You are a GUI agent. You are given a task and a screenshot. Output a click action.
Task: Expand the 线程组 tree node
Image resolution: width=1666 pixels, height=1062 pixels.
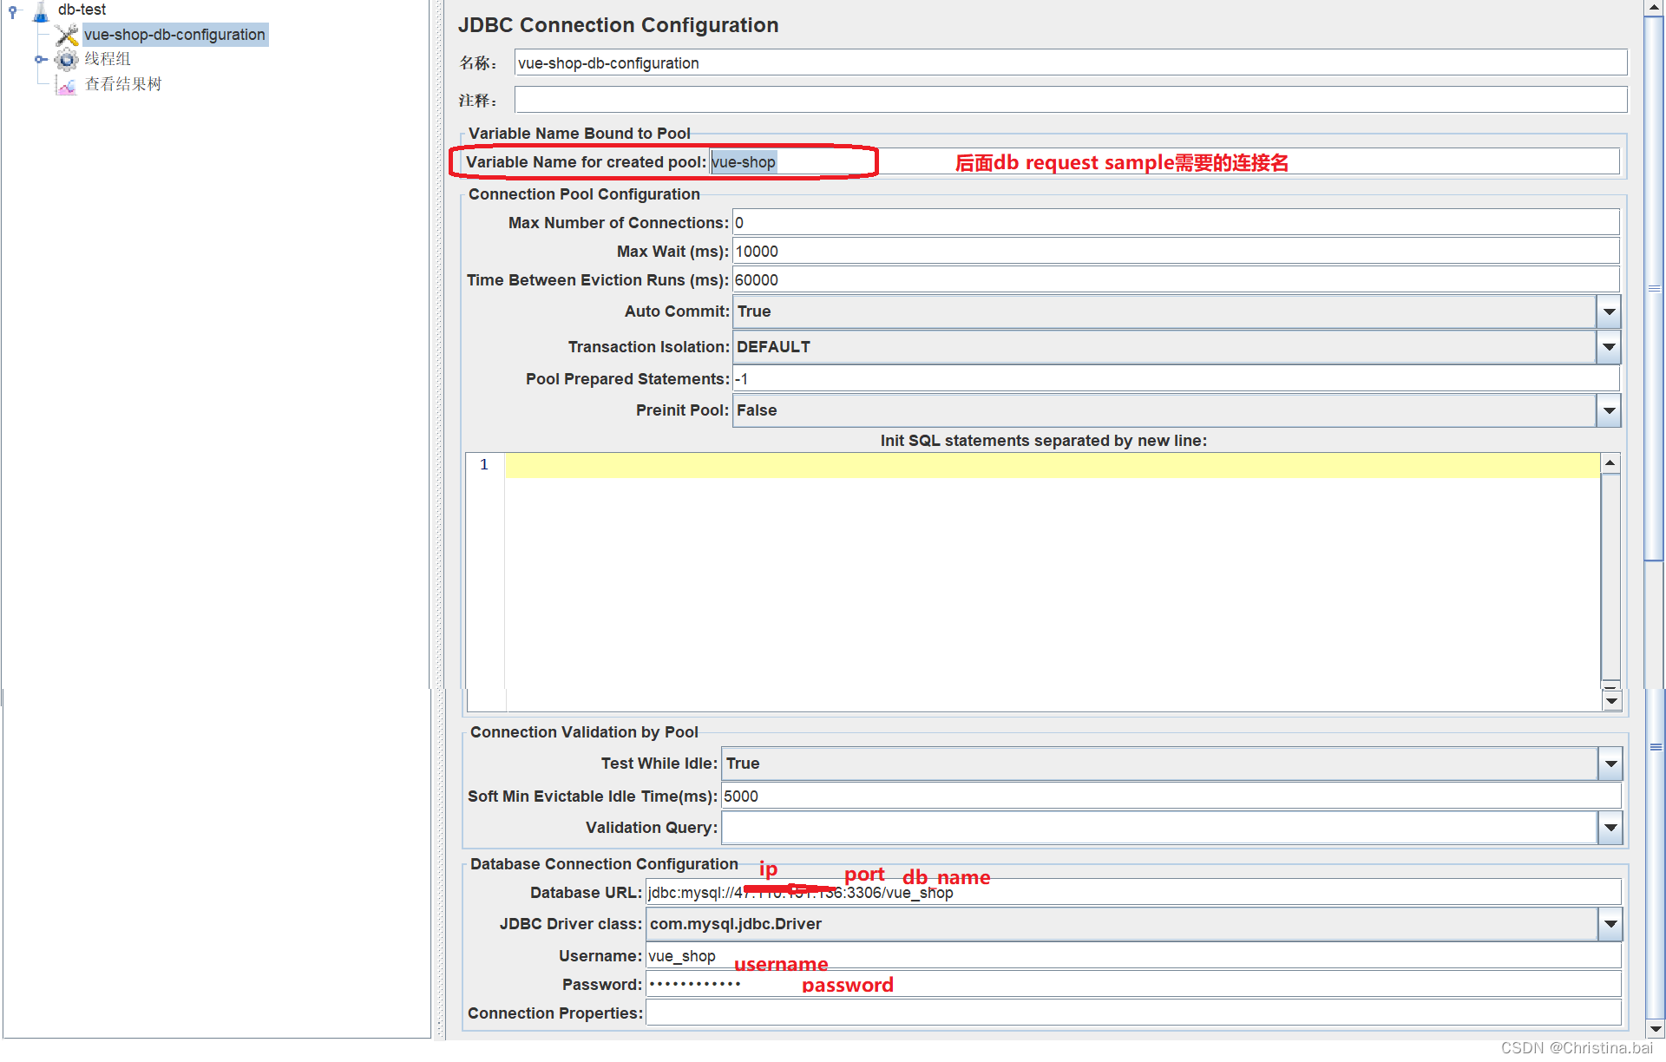[40, 60]
